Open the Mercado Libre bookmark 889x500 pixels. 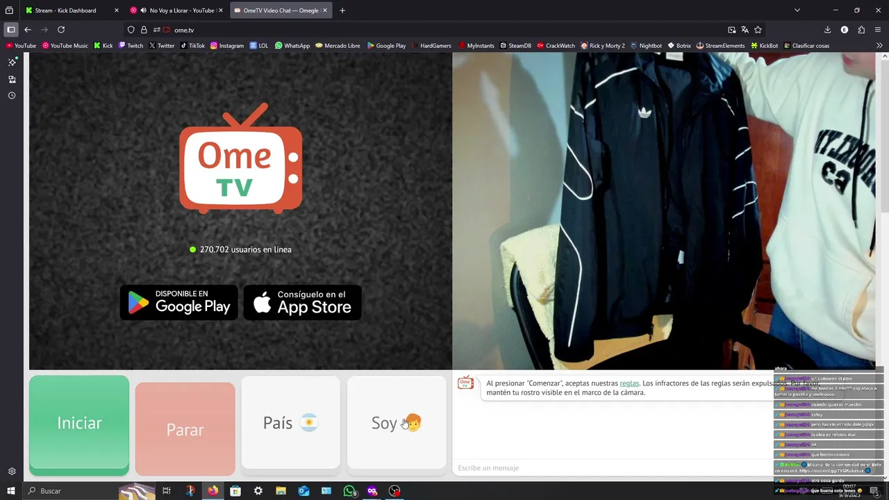(338, 46)
